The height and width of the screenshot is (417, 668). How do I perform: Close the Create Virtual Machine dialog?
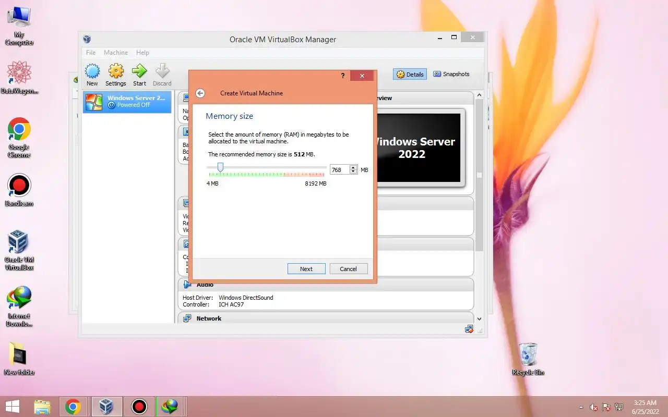[x=362, y=76]
